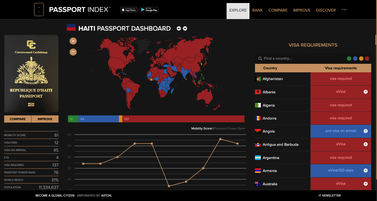The image size is (377, 201).
Task: Click the orange eTA bar segment
Action: [121, 119]
